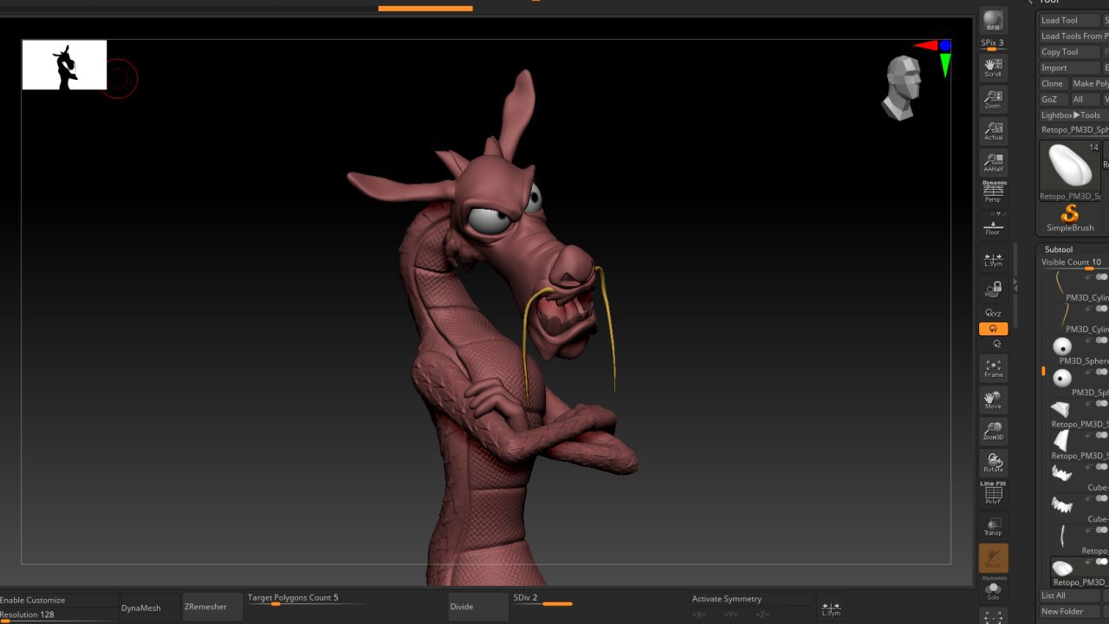
Task: Toggle Persp perspective mode
Action: [993, 193]
